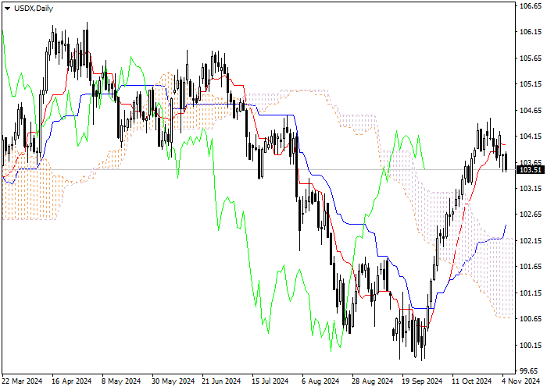Click the 104.65 price axis label

click(x=531, y=111)
